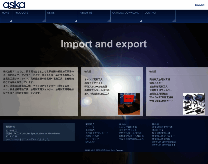Open footer 浦和ミニター link
Viewport: 208px width, 164px height.
[x=159, y=130]
